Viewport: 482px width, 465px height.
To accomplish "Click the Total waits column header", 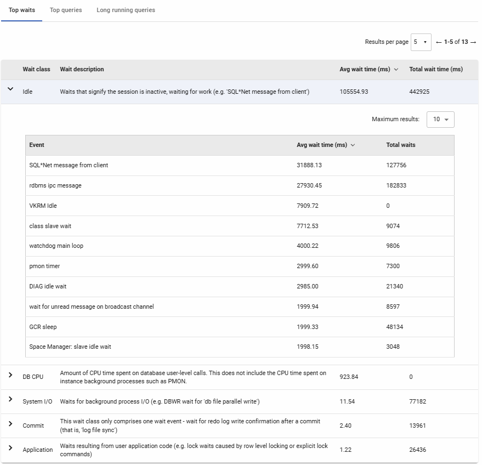I will [400, 145].
